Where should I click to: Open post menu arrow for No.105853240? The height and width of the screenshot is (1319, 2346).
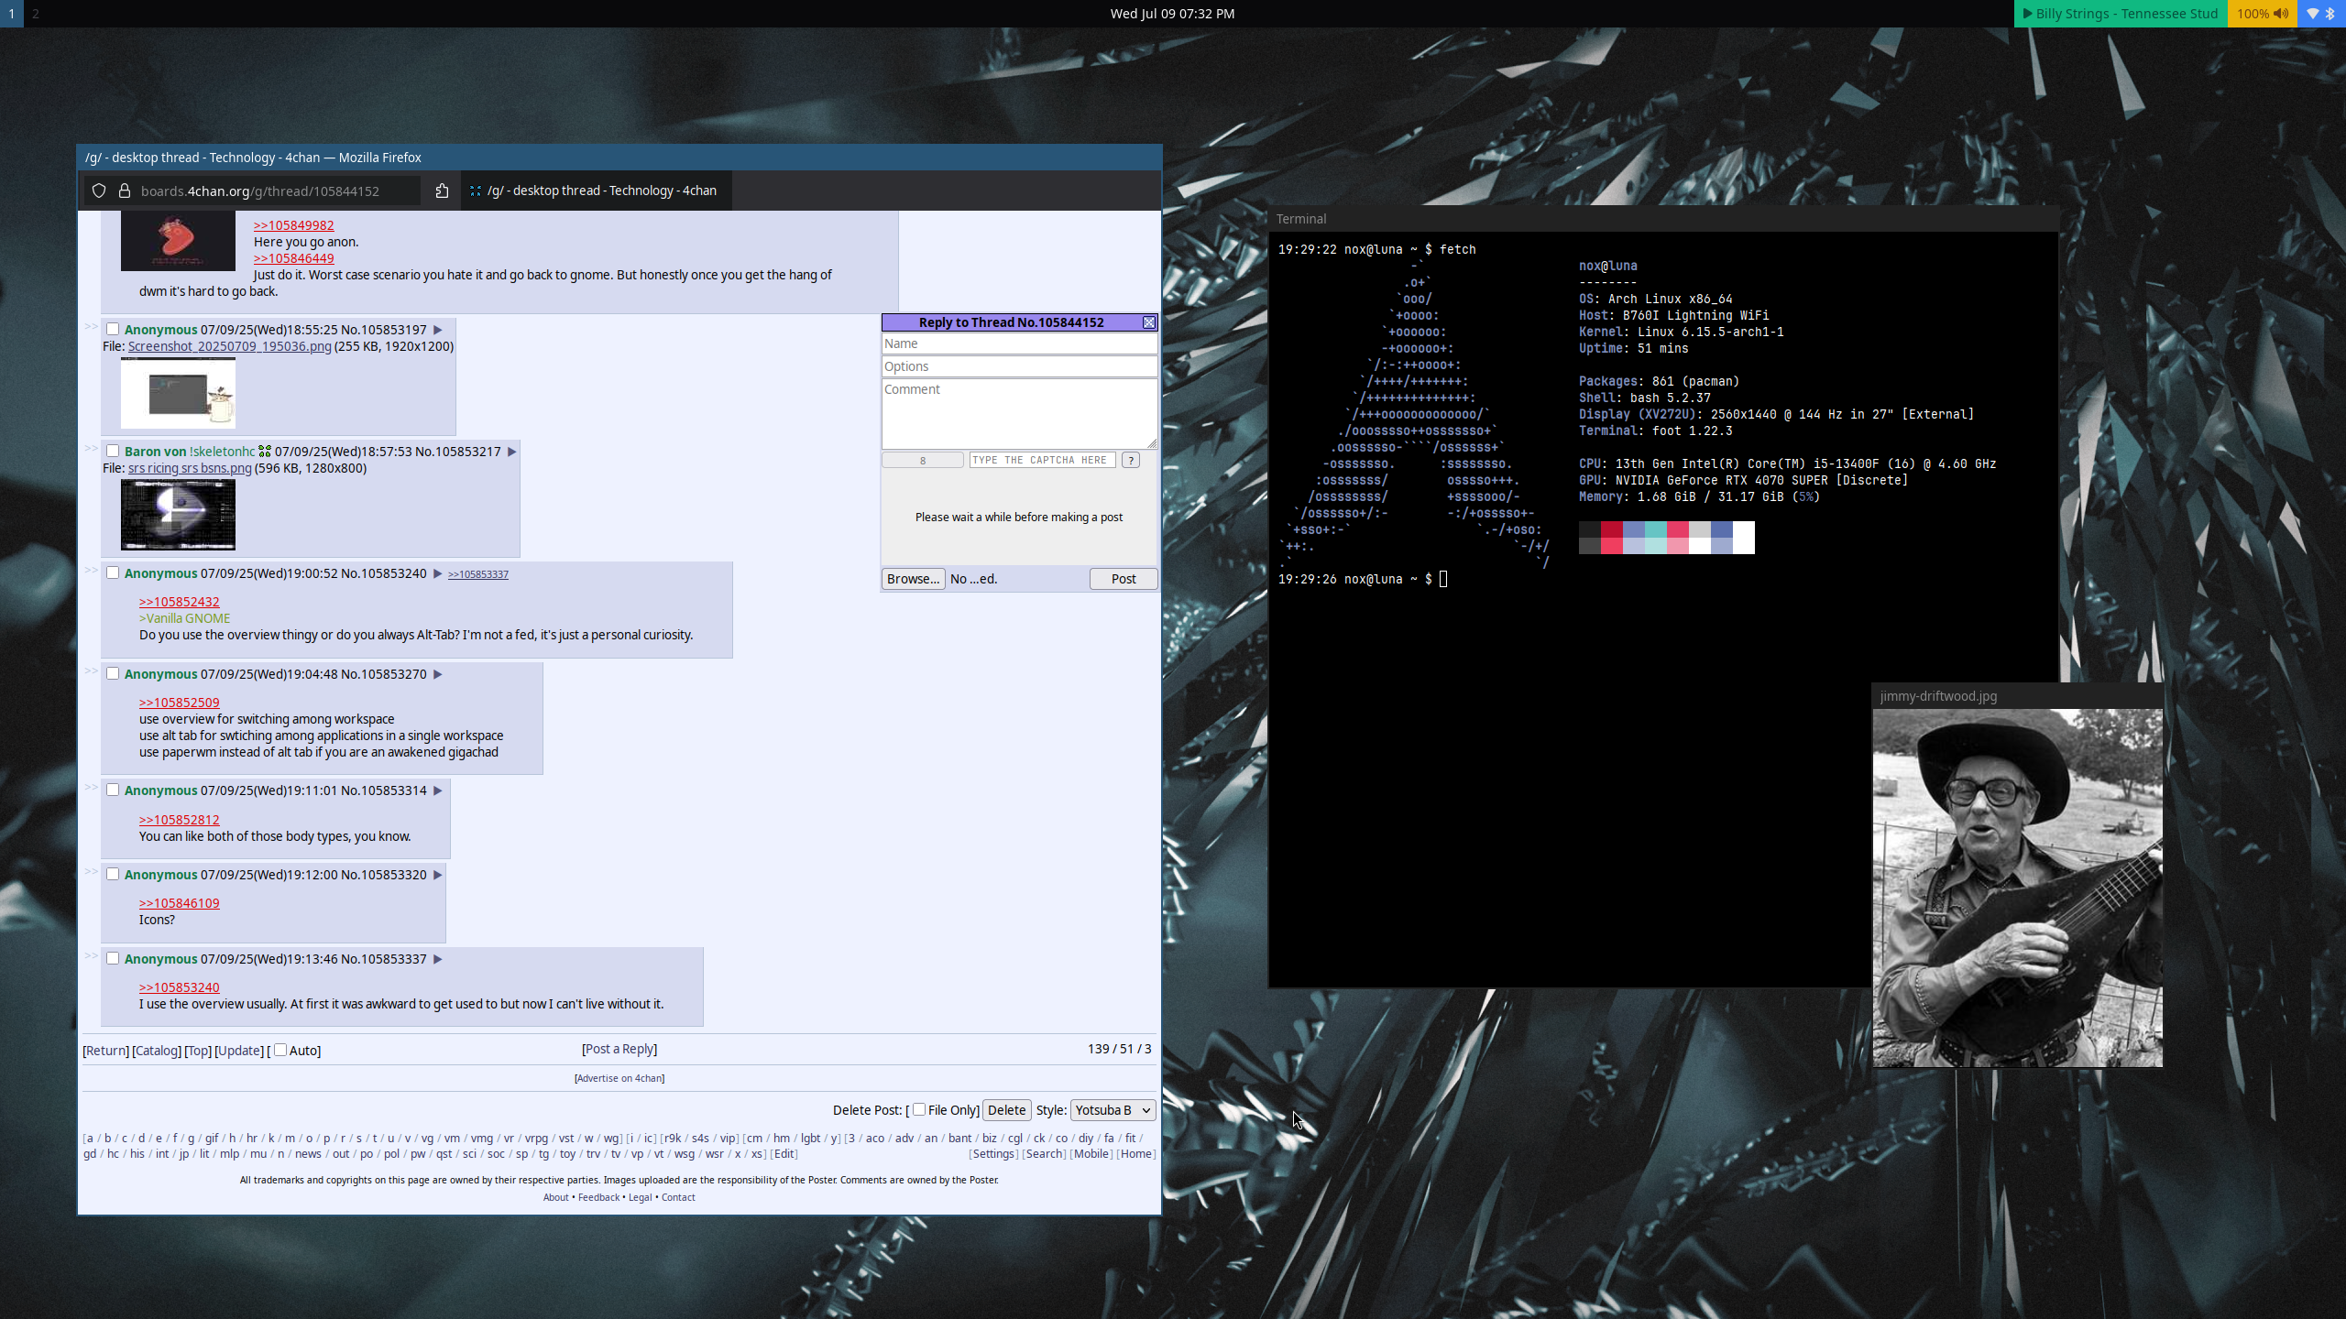coord(438,573)
